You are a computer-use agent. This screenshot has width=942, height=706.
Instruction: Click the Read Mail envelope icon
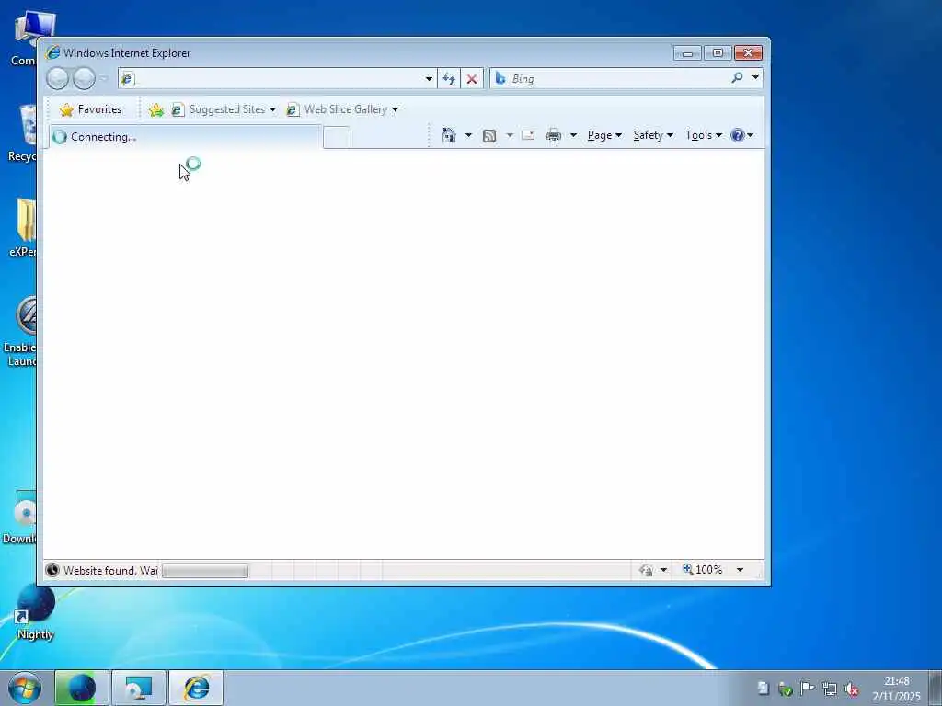528,135
